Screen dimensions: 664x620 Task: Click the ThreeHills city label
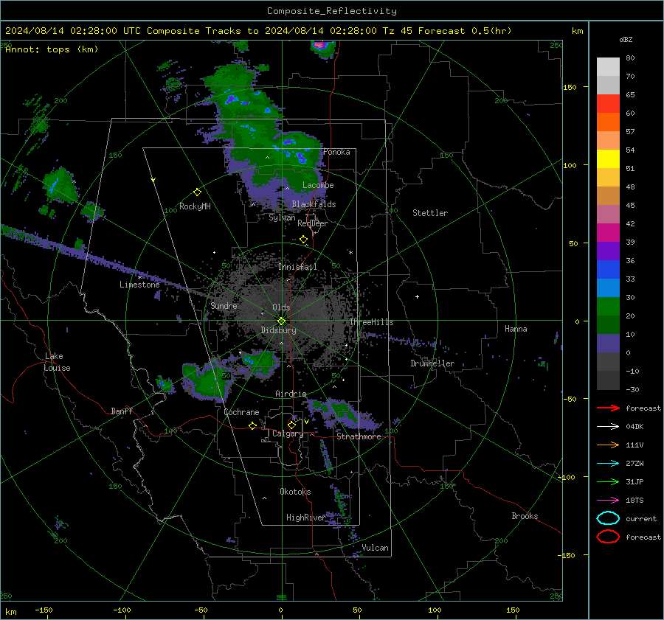point(371,322)
